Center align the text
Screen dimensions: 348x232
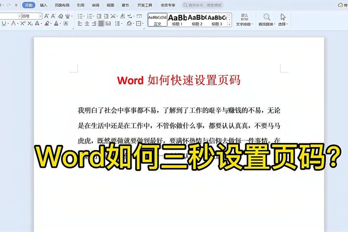point(87,23)
